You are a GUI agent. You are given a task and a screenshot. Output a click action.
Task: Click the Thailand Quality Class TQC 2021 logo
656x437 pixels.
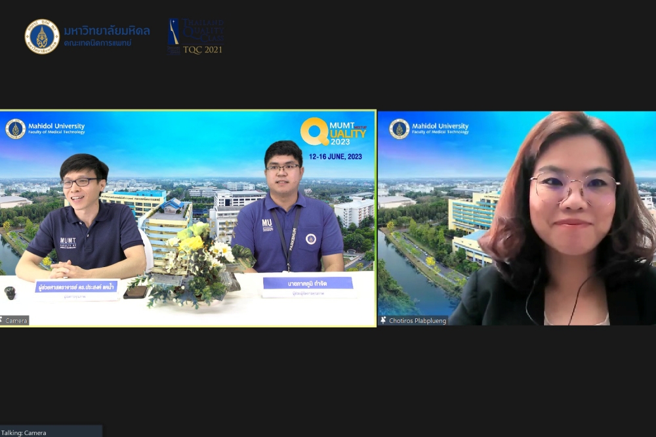coord(195,36)
